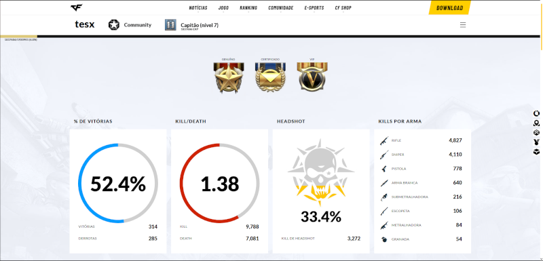Click the granada grenade icon
The height and width of the screenshot is (261, 543).
(x=384, y=239)
